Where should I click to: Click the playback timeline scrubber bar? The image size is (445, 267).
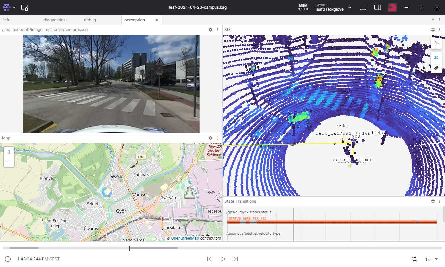pos(222,248)
